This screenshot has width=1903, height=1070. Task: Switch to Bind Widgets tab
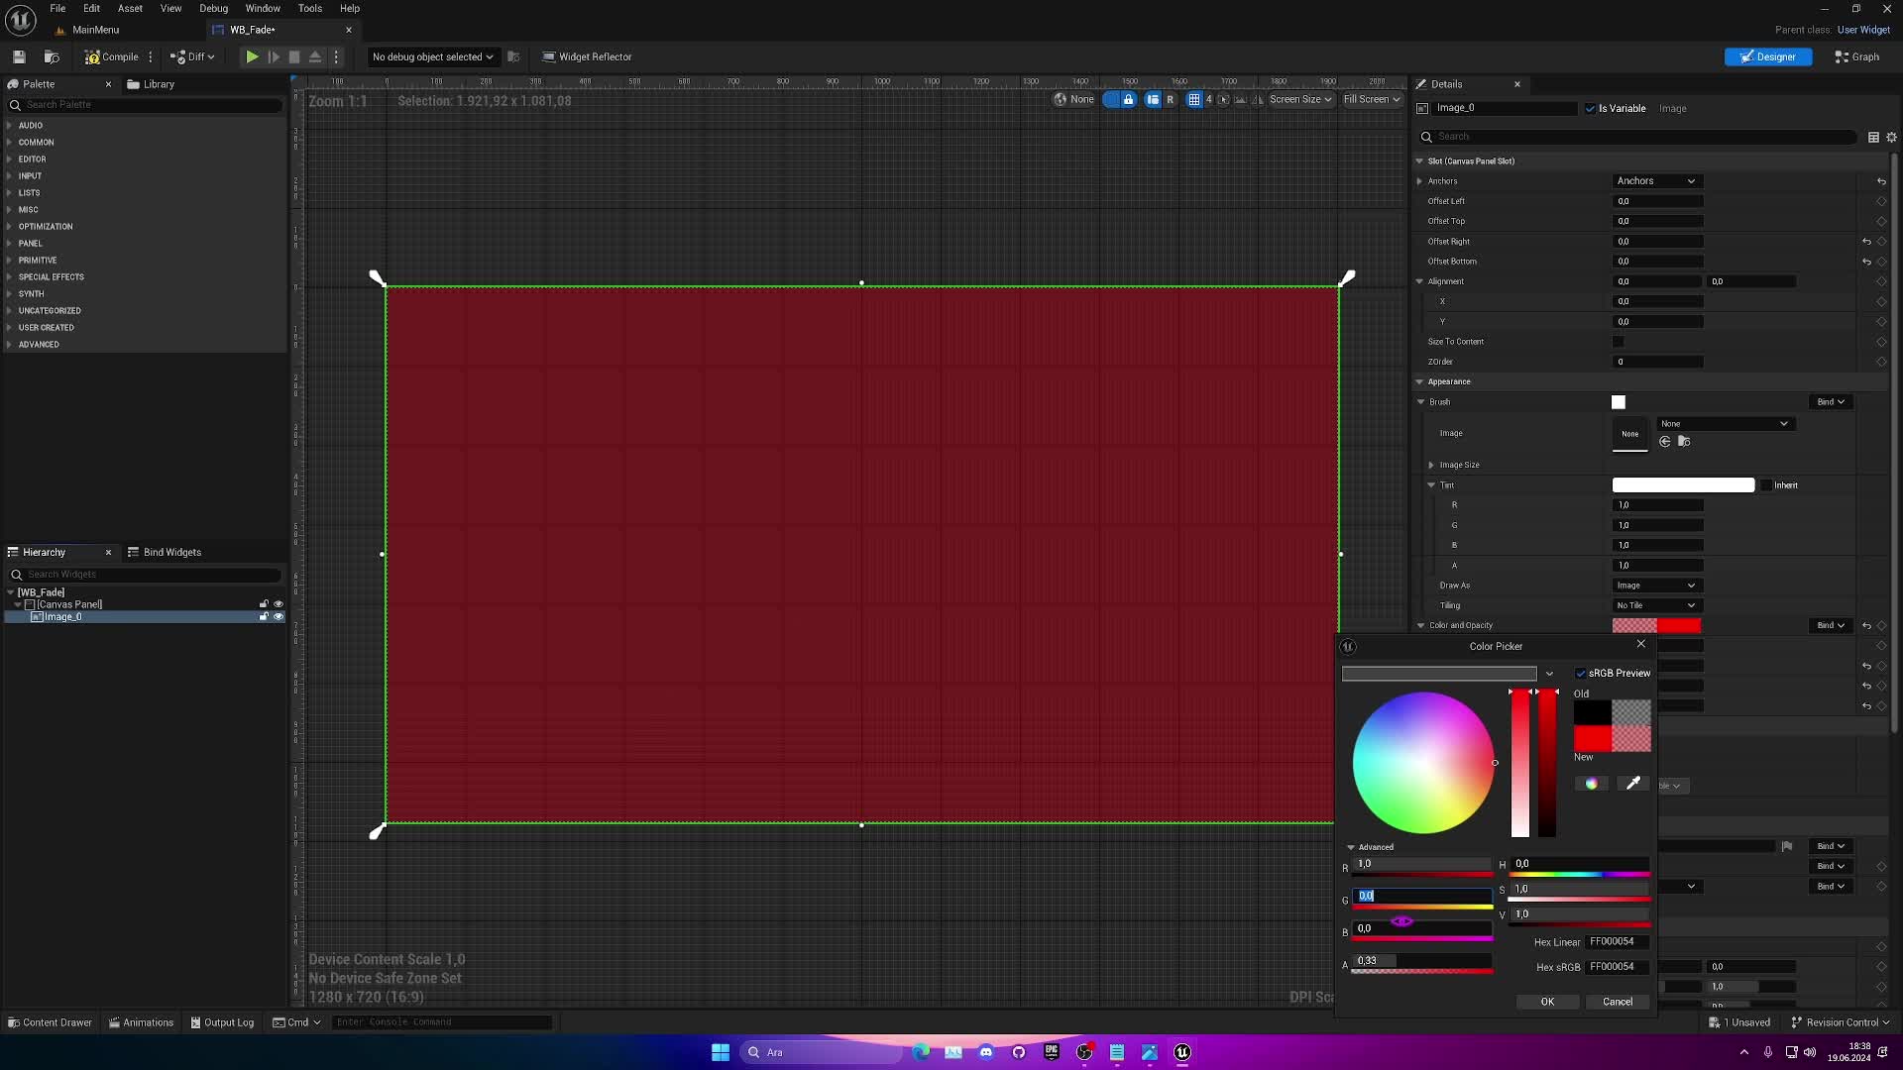[x=165, y=552]
